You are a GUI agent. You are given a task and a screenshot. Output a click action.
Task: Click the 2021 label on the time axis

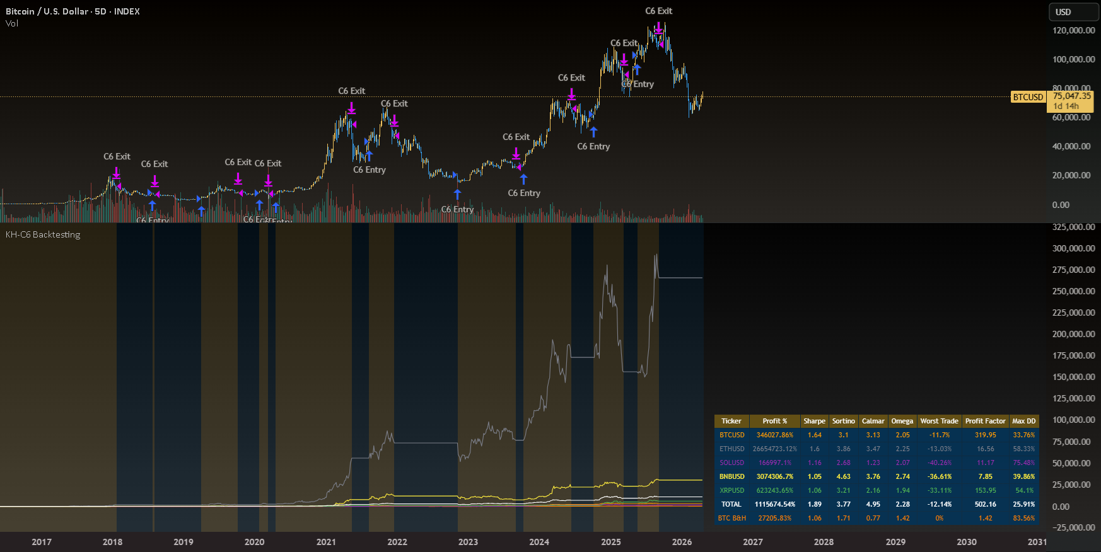326,542
